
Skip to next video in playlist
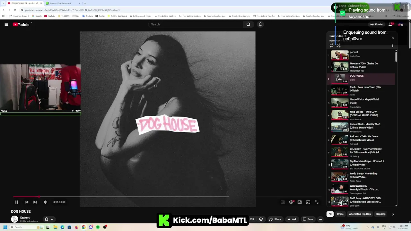(35, 202)
